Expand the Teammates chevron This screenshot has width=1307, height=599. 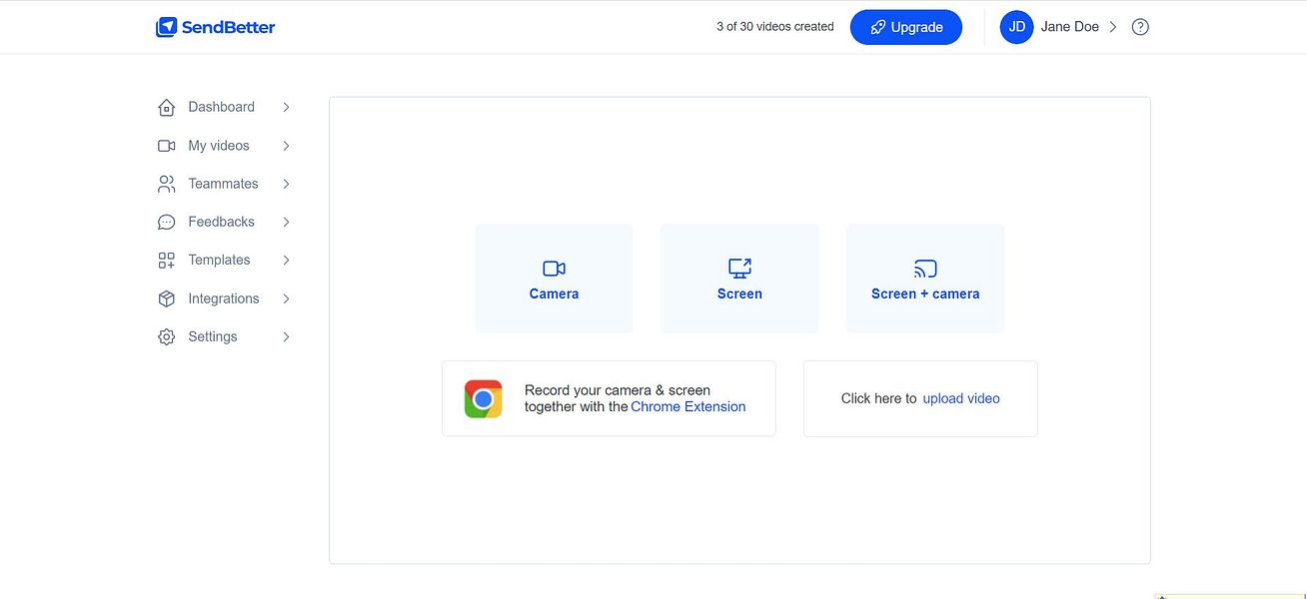pyautogui.click(x=286, y=184)
